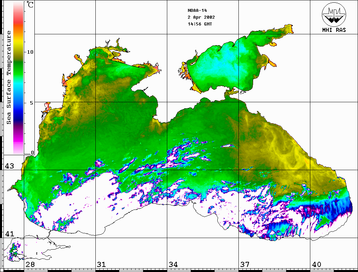Viewport: 358px width, 272px height.
Task: Click the longitude label '40'
Action: click(x=316, y=264)
